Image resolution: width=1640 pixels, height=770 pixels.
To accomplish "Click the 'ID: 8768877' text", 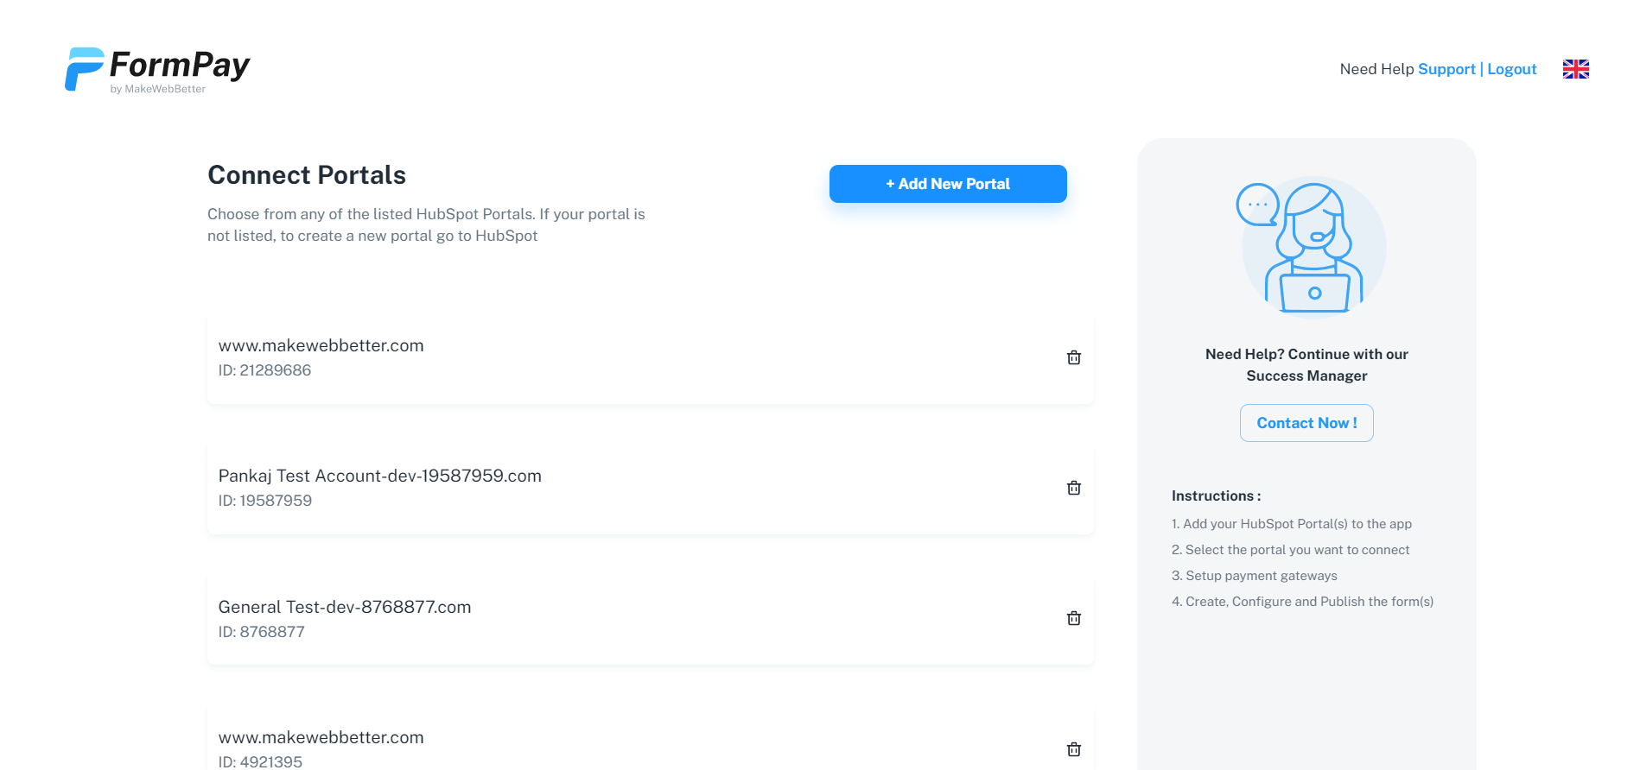I will coord(261,632).
